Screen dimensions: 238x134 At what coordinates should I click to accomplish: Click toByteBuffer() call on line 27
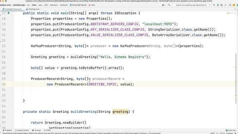(x=93, y=68)
